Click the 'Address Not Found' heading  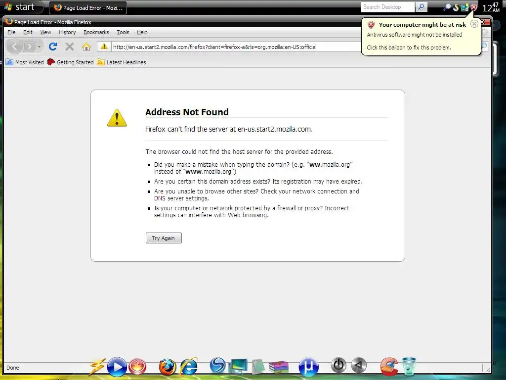pos(187,112)
